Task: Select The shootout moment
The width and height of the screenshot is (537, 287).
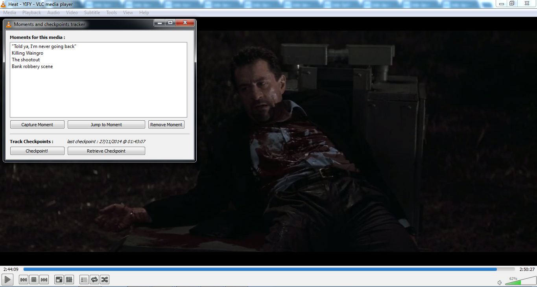Action: pyautogui.click(x=26, y=60)
